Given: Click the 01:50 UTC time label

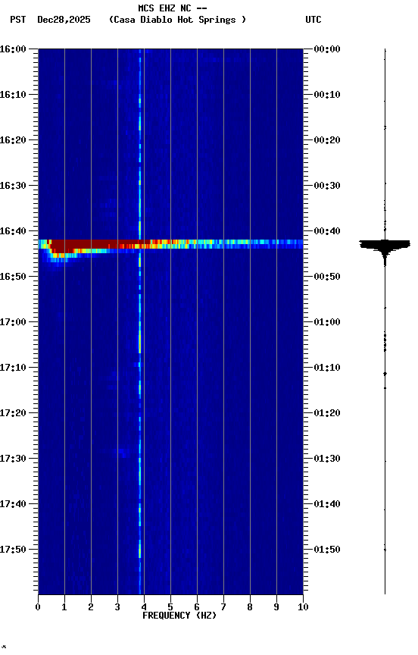Looking at the screenshot, I should coord(327,550).
